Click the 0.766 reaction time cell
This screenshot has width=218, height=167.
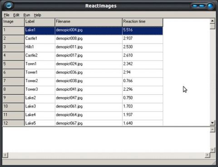click(x=143, y=82)
